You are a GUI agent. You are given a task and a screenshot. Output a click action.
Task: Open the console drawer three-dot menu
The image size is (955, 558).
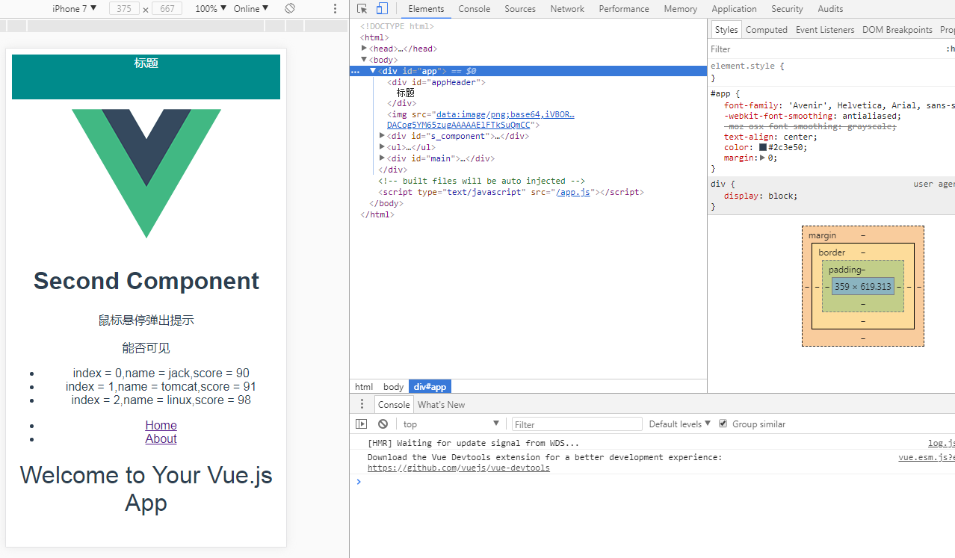tap(362, 404)
